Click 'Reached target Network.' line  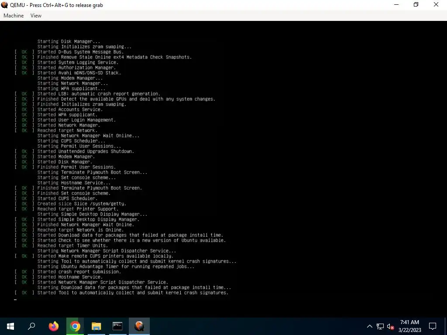(68, 130)
